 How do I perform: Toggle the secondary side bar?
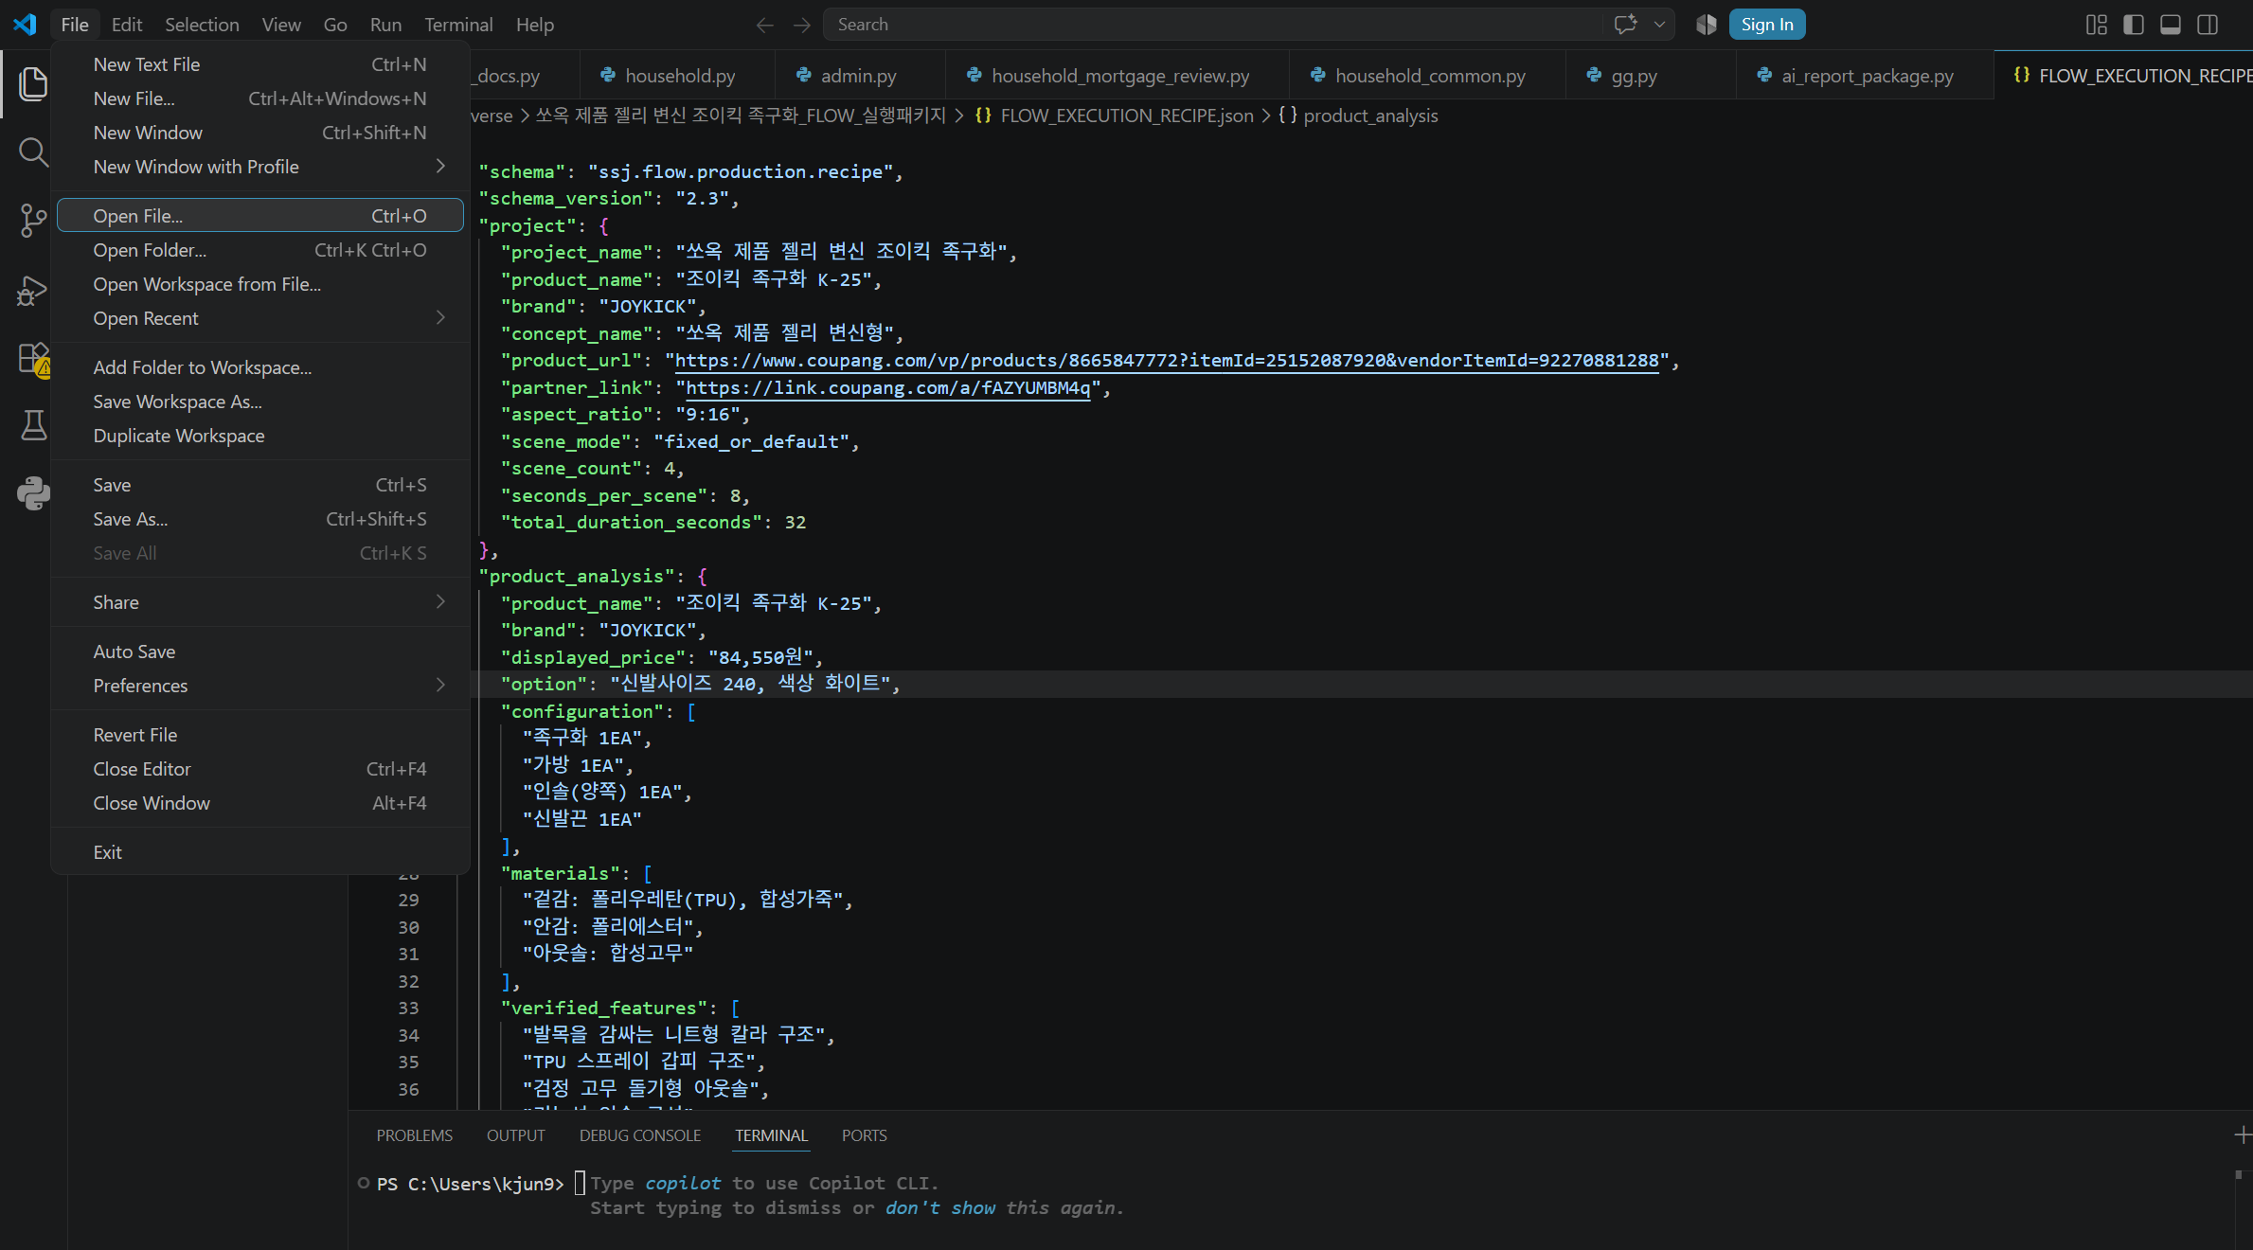tap(2208, 25)
